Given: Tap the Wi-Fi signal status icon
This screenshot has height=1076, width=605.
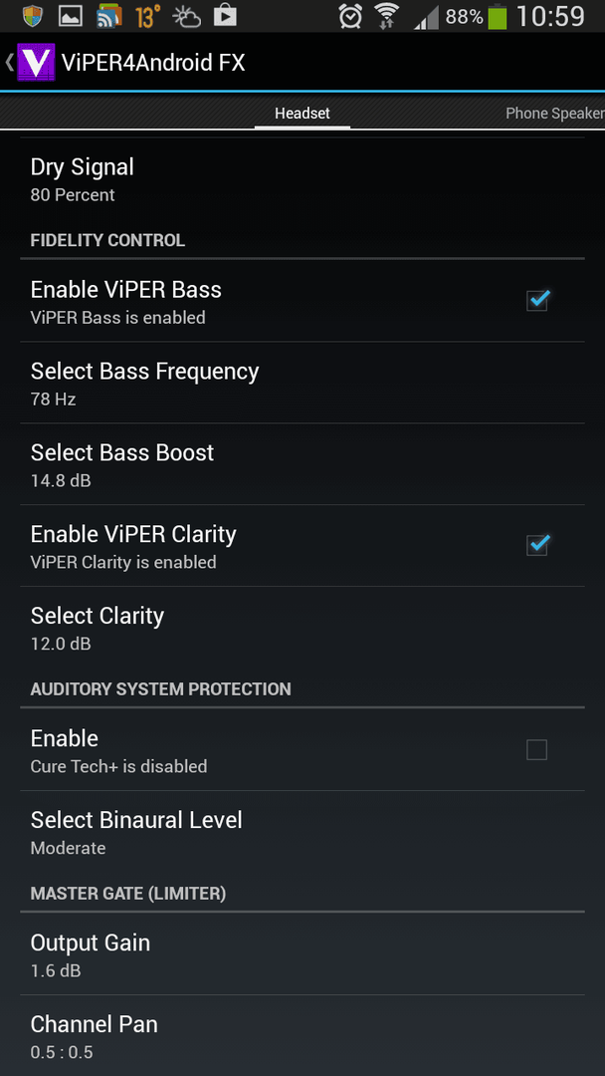Looking at the screenshot, I should [388, 17].
